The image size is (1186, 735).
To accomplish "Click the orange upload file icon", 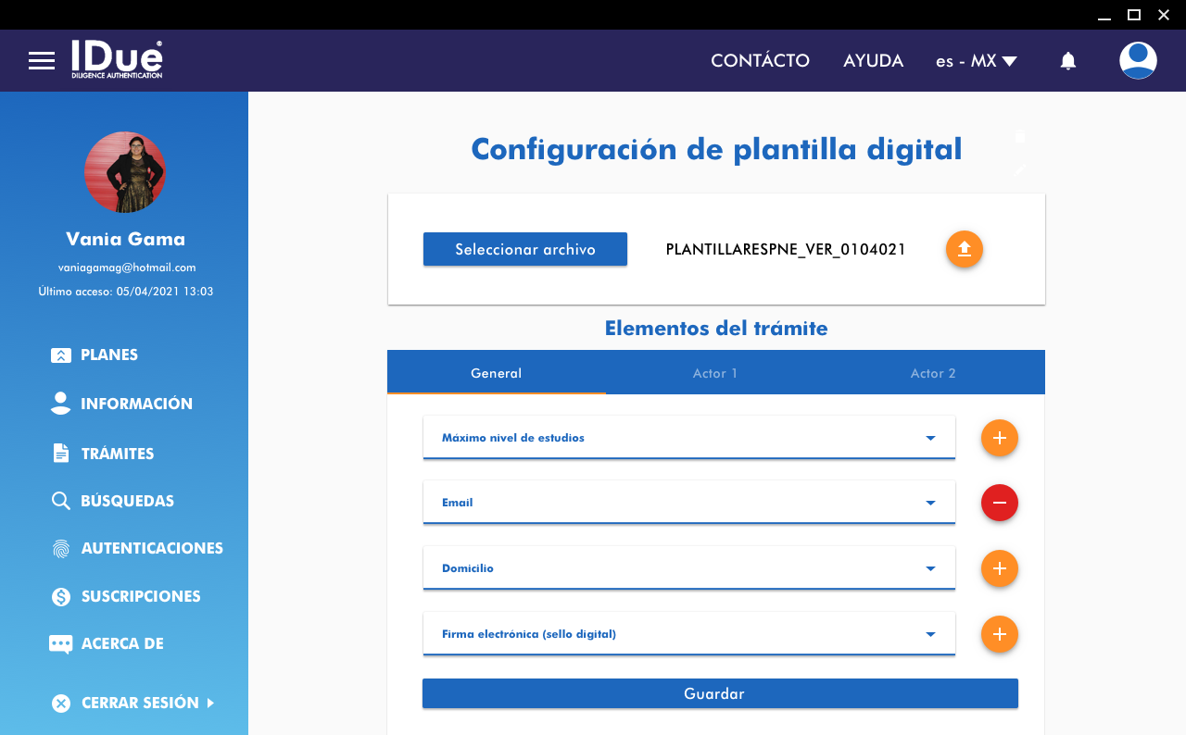I will click(964, 249).
